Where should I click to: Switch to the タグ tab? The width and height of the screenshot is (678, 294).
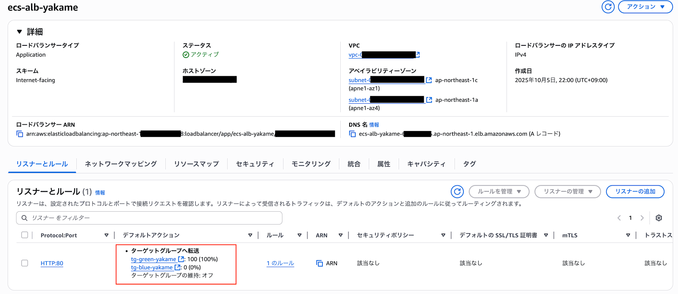pyautogui.click(x=470, y=164)
